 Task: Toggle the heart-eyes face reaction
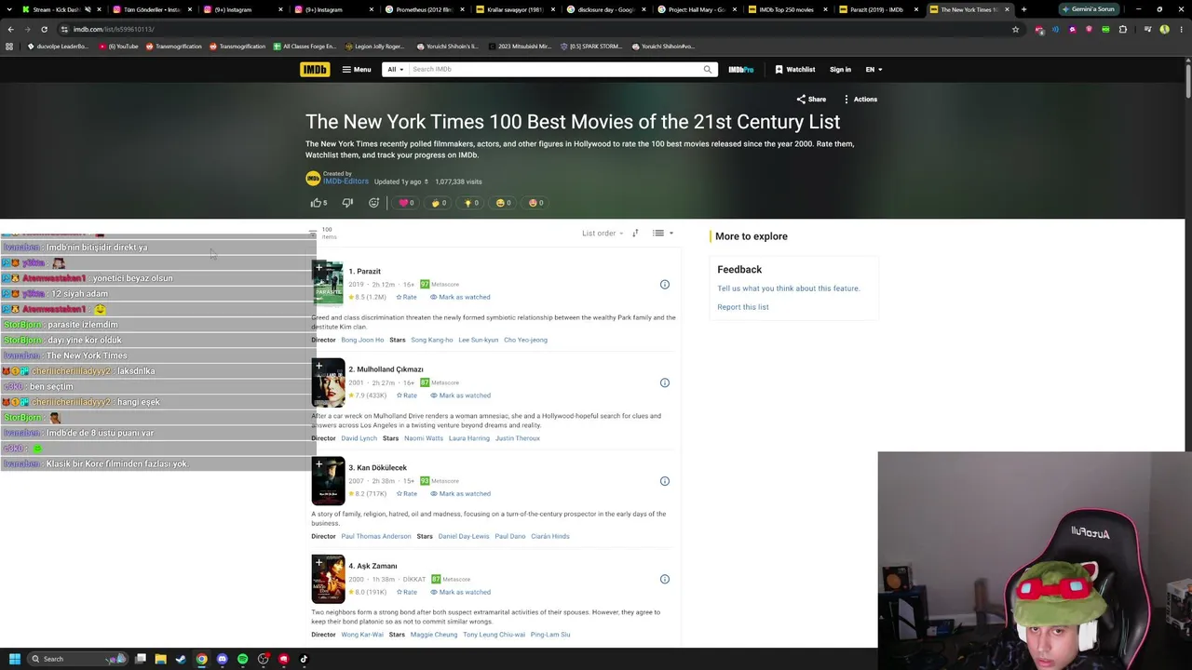click(x=535, y=203)
